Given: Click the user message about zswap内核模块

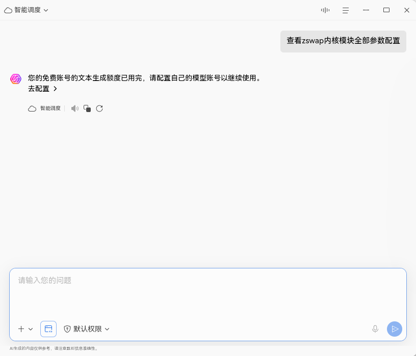Looking at the screenshot, I should click(343, 41).
